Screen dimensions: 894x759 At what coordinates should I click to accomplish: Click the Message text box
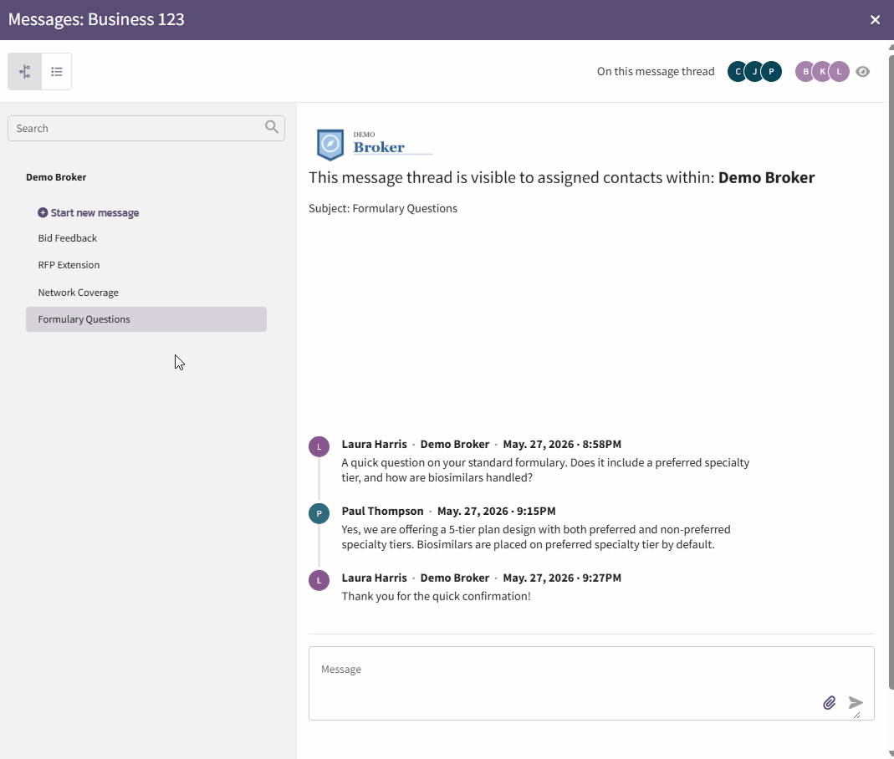[591, 683]
